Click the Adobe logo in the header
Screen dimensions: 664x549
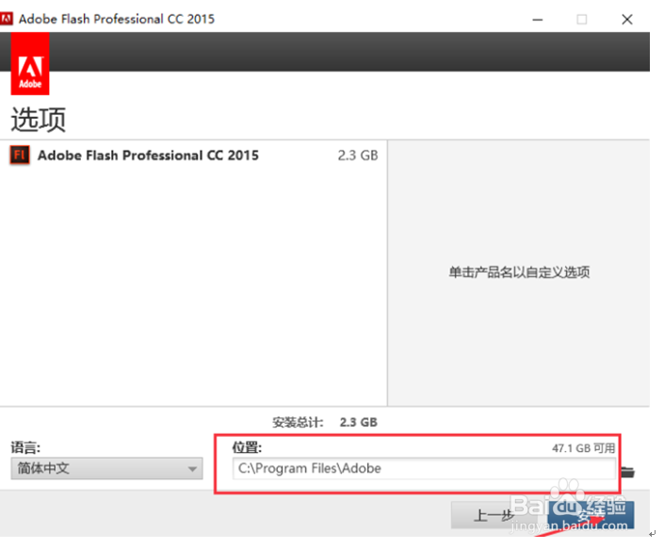click(30, 63)
